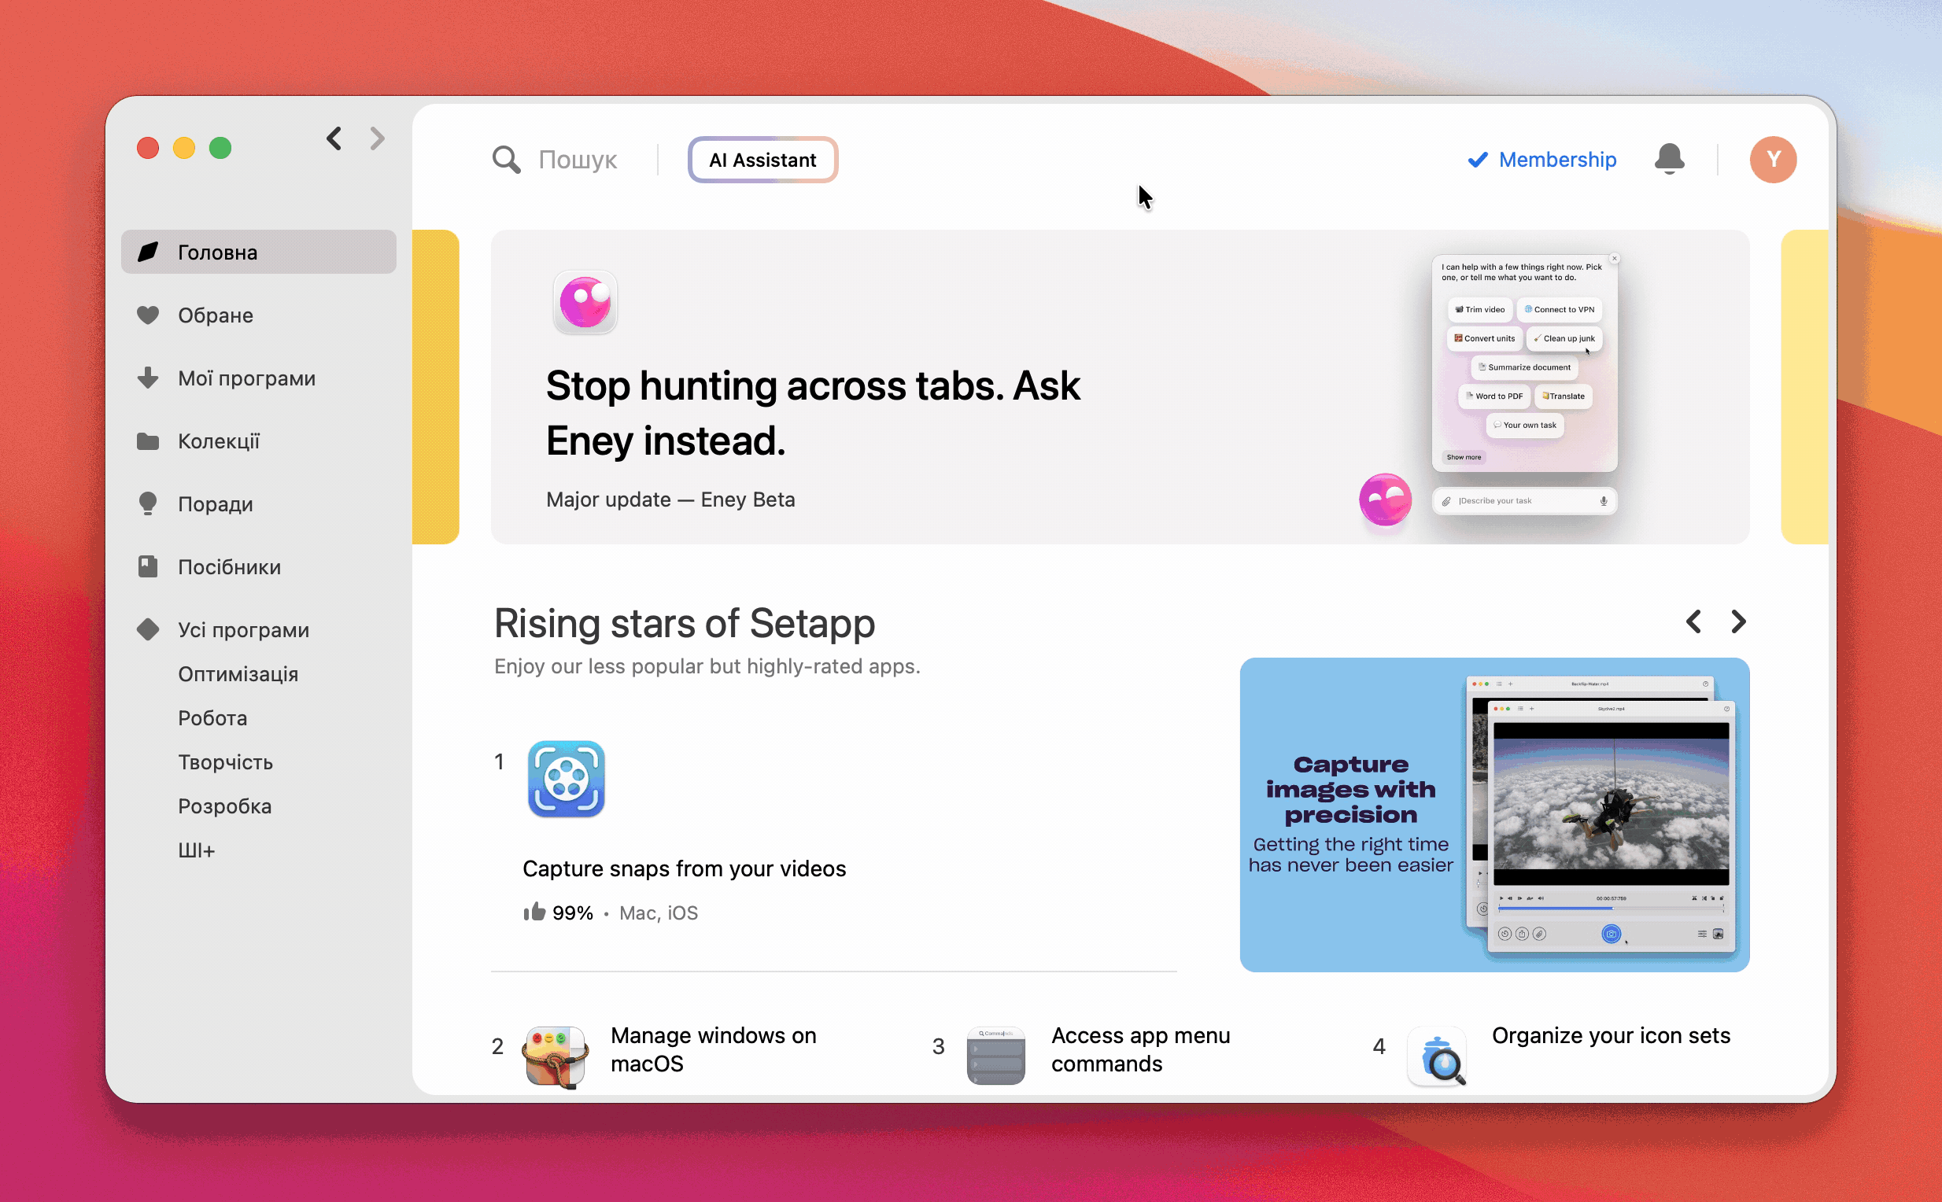Select the Робота category
This screenshot has width=1942, height=1202.
tap(212, 717)
